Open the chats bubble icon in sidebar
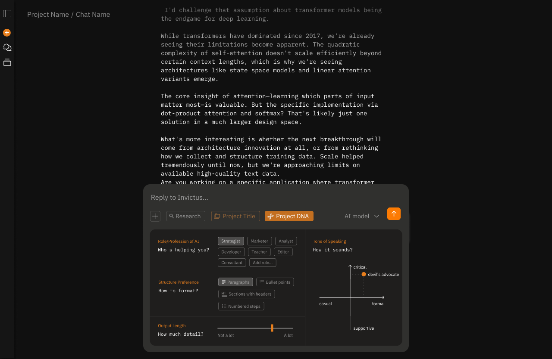 (7, 48)
